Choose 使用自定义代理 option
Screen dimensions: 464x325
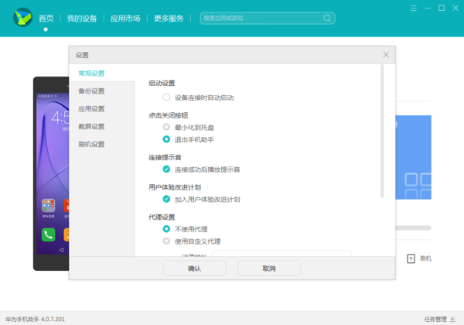tap(166, 241)
